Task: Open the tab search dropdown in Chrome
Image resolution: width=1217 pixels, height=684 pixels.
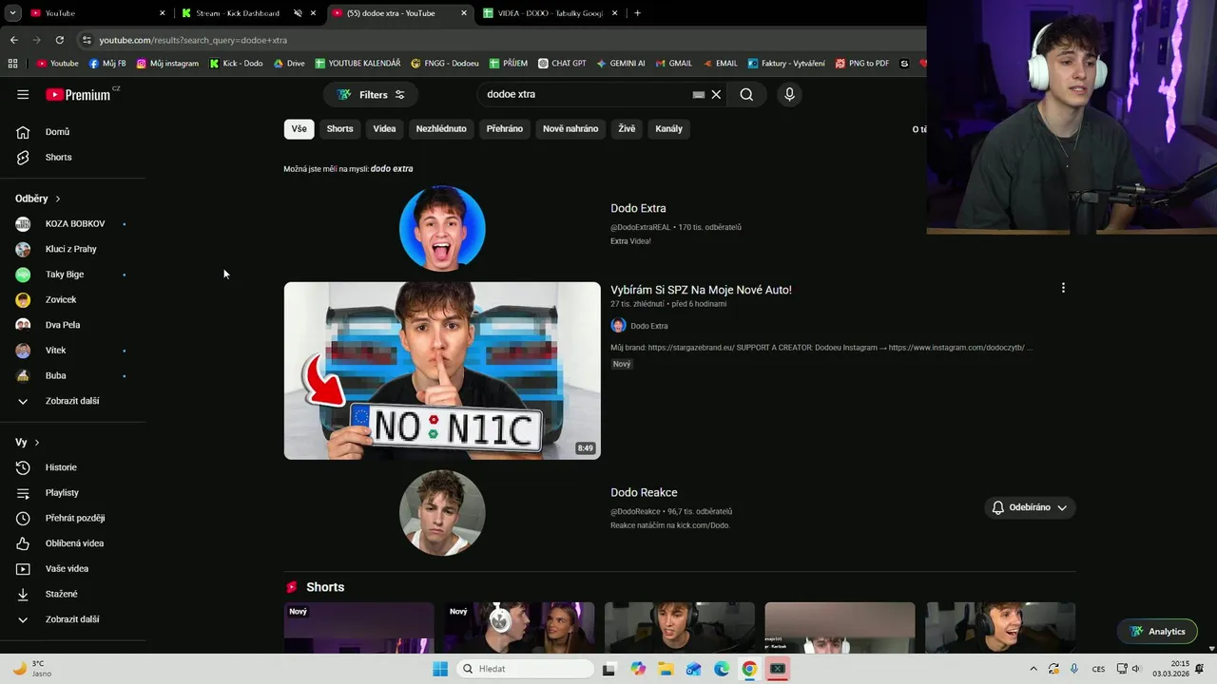Action: pos(13,13)
